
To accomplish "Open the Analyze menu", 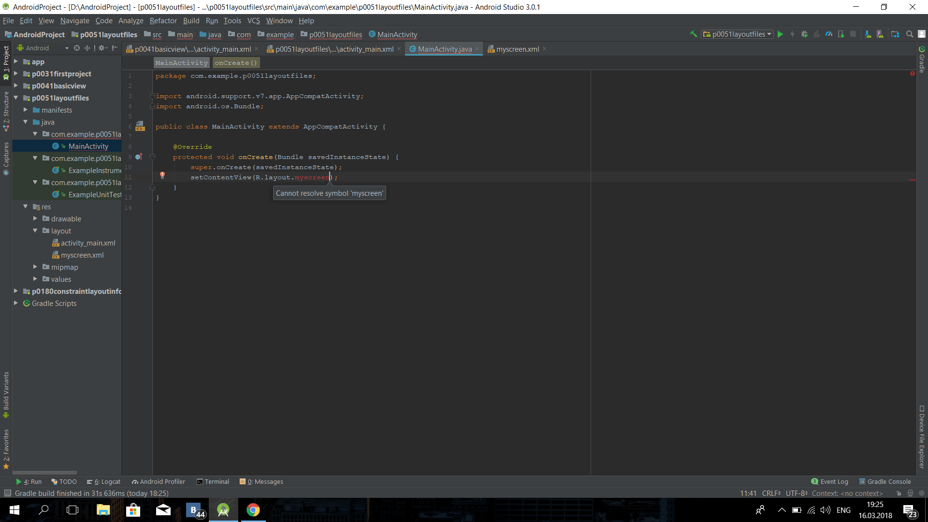I will pos(130,21).
